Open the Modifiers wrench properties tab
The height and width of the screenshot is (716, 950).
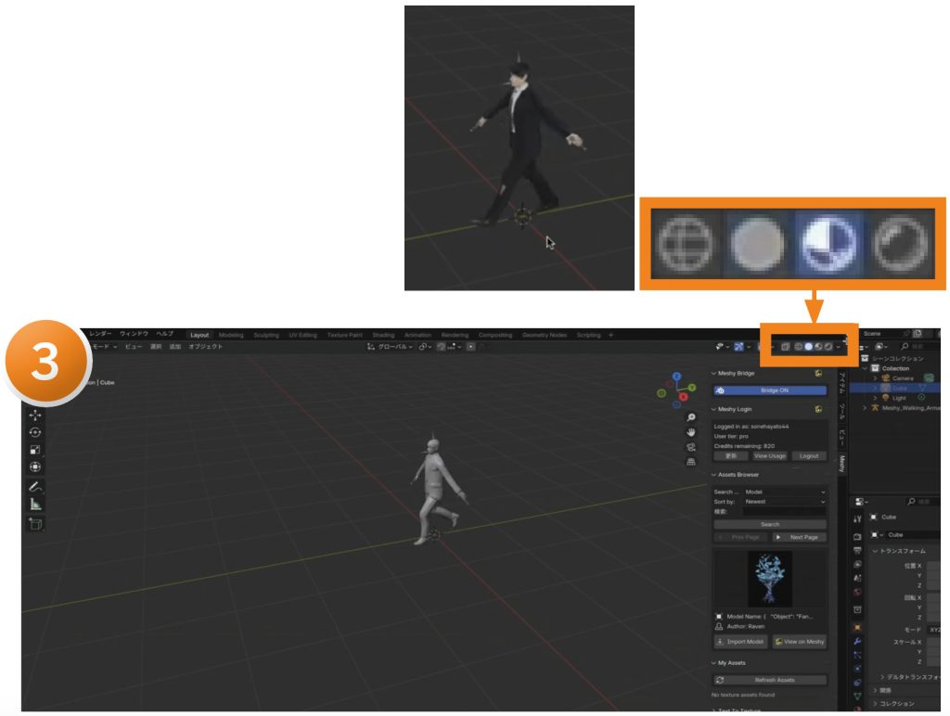pos(857,642)
